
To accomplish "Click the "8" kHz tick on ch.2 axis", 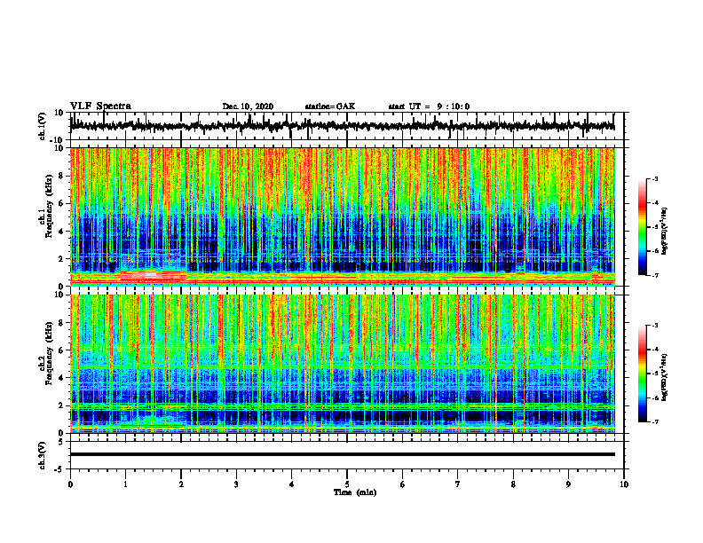I will [x=61, y=323].
